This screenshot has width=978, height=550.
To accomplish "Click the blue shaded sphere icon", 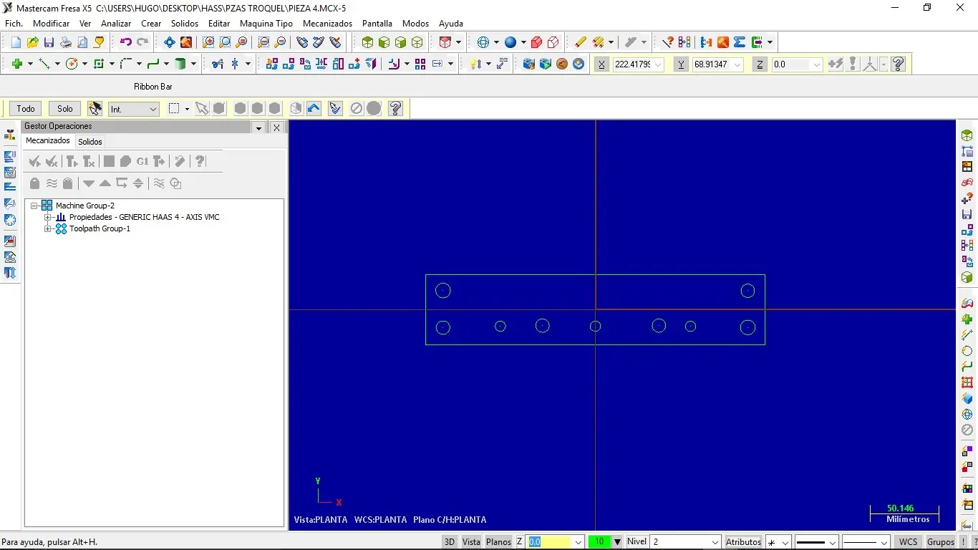I will [511, 42].
